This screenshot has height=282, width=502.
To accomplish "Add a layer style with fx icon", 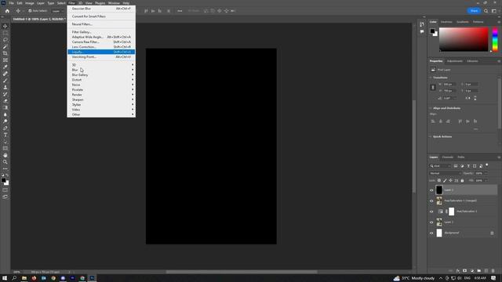I will [x=458, y=271].
